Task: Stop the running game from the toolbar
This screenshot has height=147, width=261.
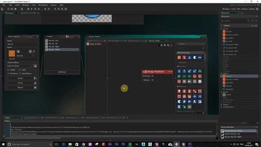Action: click(35, 9)
